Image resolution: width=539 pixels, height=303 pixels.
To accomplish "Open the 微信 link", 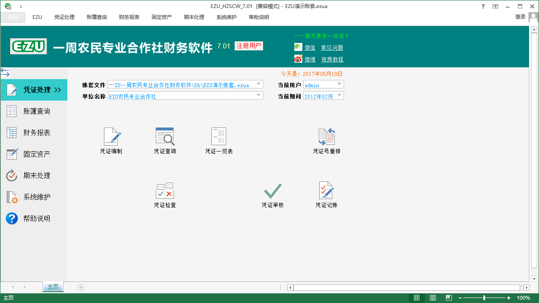I will (310, 48).
